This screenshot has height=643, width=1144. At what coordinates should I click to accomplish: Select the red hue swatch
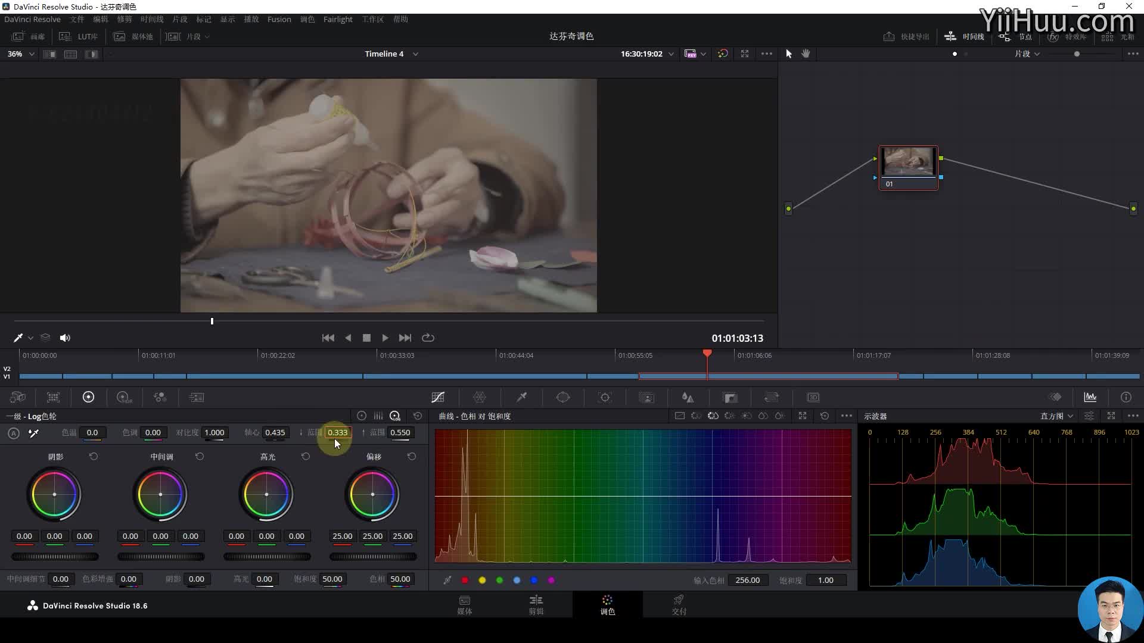(465, 580)
